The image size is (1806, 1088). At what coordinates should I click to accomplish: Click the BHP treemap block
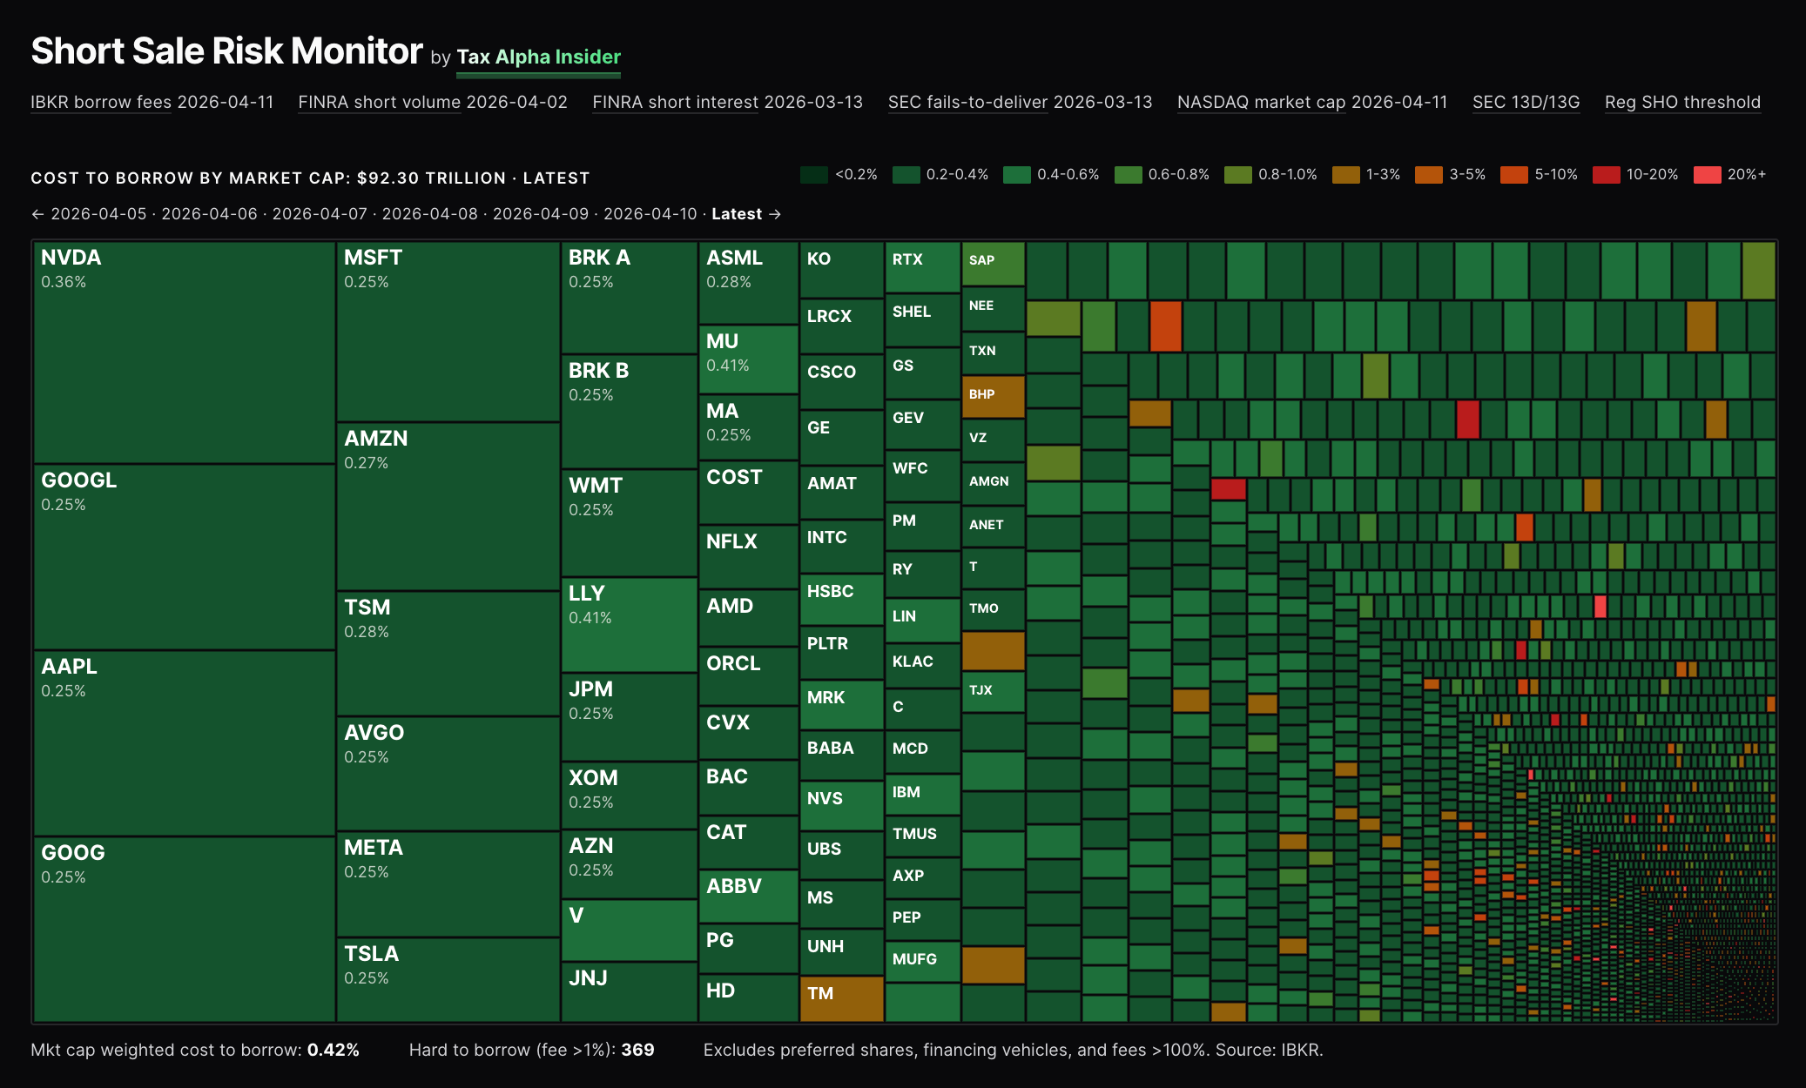(993, 396)
